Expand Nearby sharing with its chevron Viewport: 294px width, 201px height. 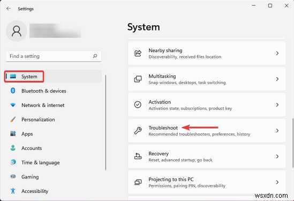tap(277, 53)
